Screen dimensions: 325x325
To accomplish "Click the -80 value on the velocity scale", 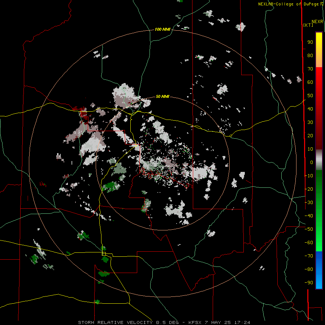I will click(x=309, y=269).
